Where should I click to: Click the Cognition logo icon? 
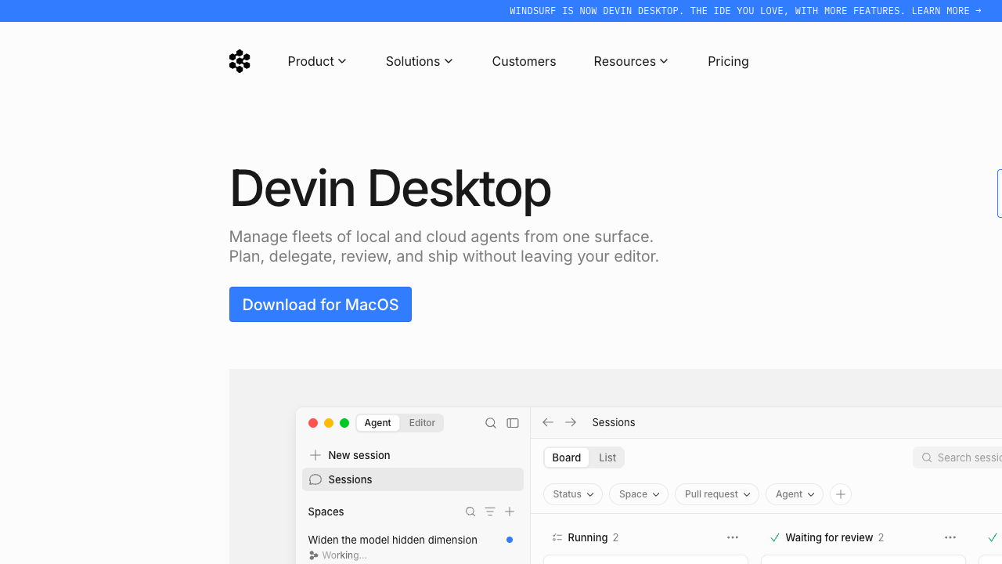click(240, 61)
